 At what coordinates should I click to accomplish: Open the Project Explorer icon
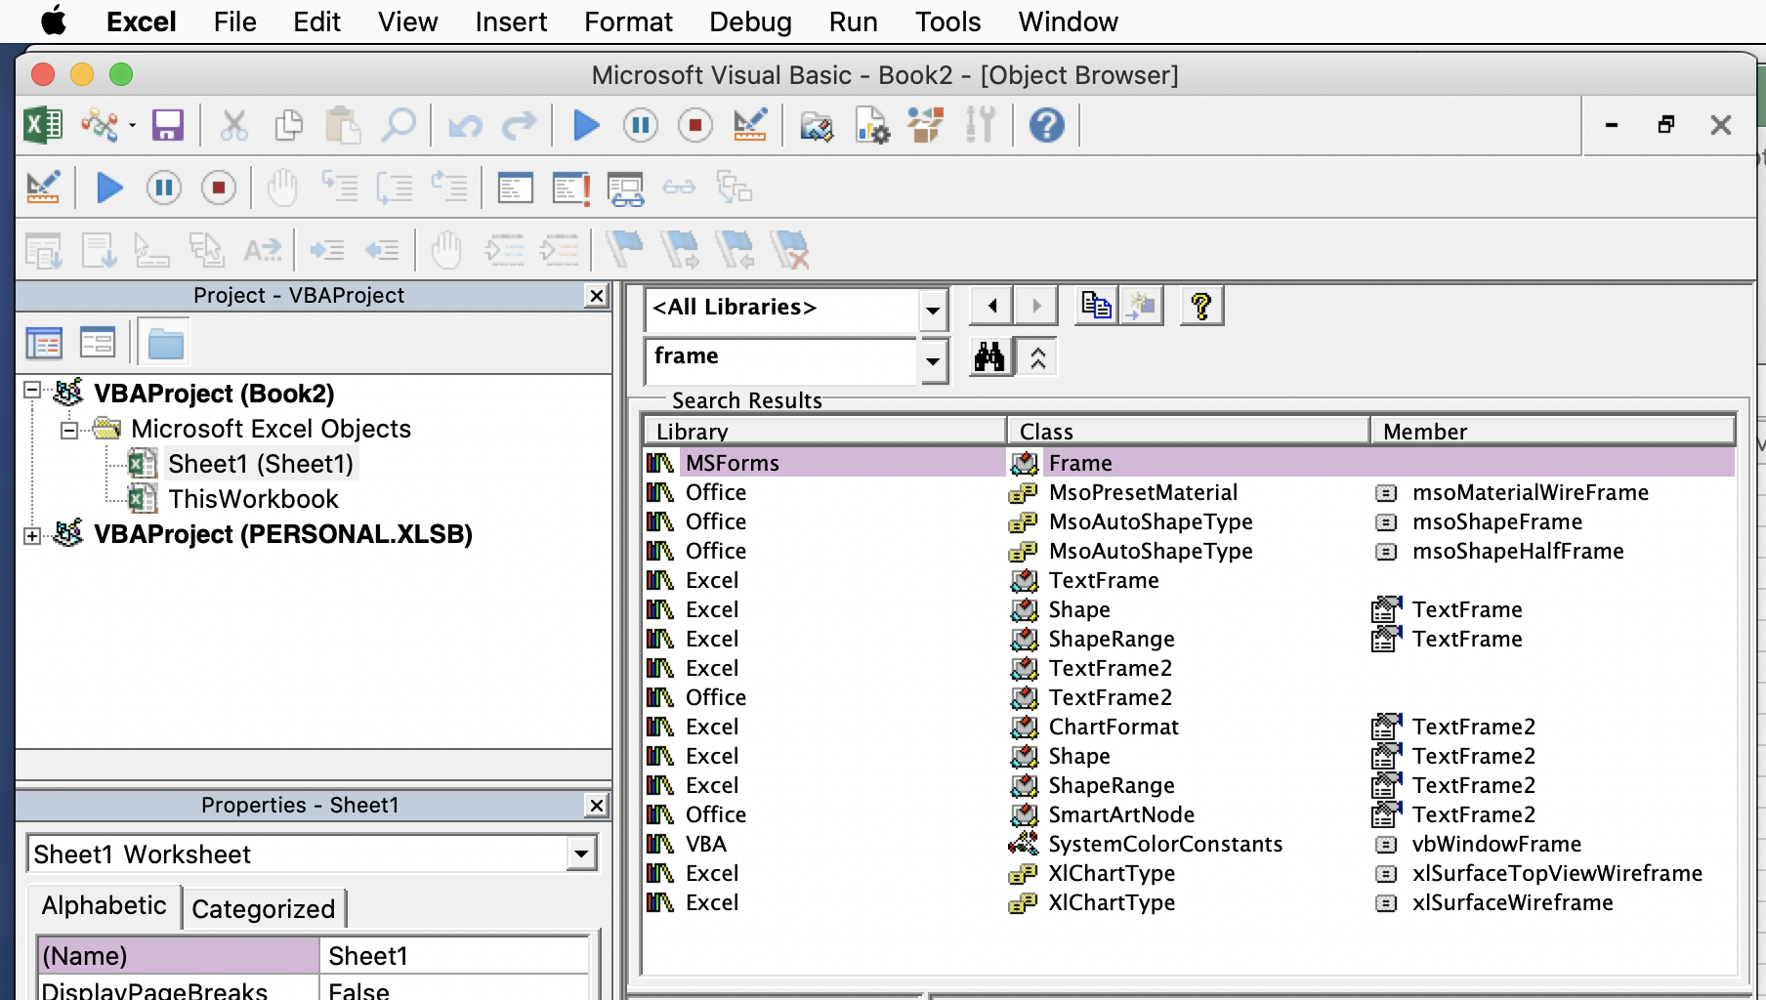816,125
